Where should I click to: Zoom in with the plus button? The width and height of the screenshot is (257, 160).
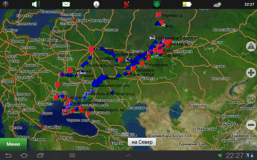coord(251,73)
